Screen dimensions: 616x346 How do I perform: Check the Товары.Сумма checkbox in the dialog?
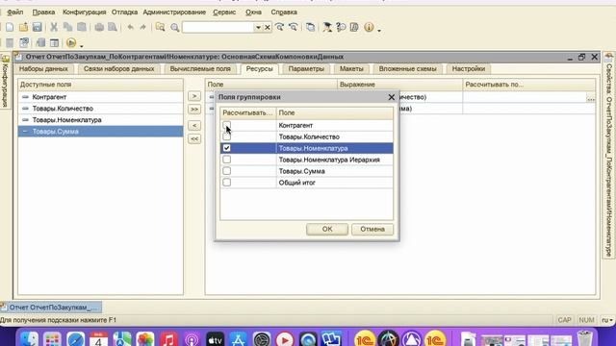[227, 171]
